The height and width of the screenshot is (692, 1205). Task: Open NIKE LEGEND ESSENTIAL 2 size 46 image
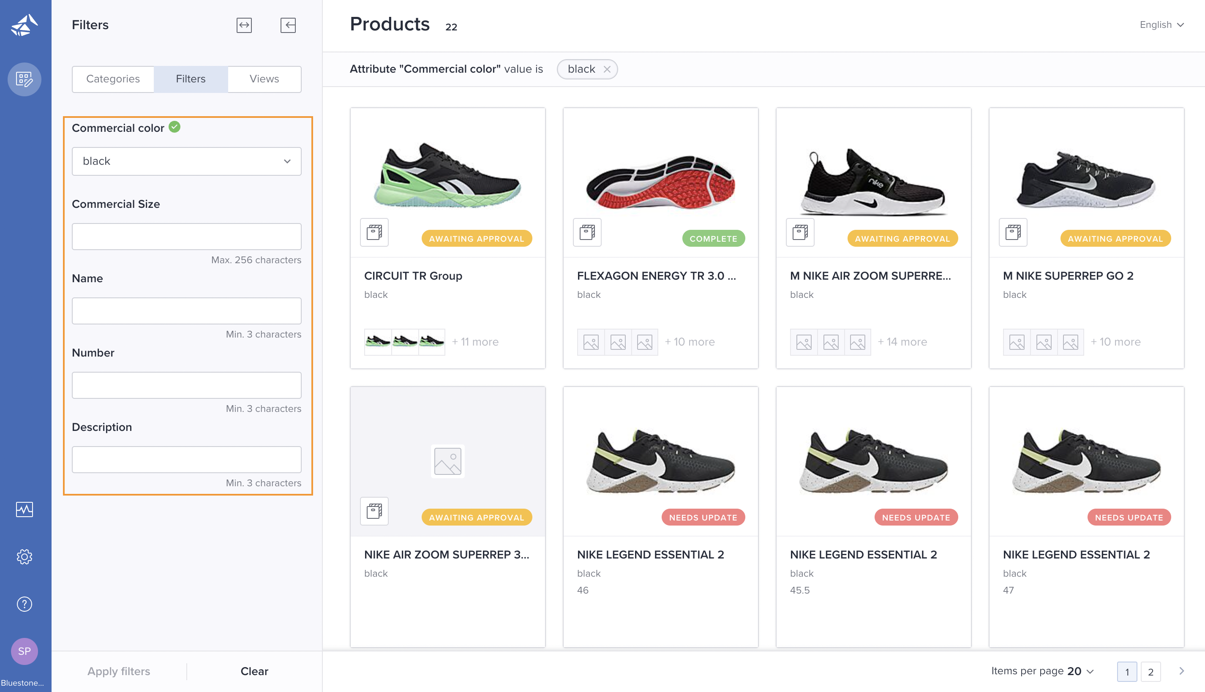point(661,460)
